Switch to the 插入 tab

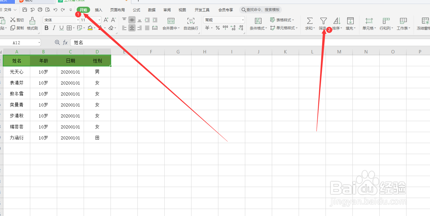[x=99, y=10]
